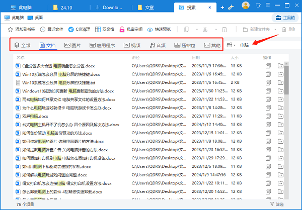Open 最近文件 recent files
The width and height of the screenshot is (302, 210).
tap(51, 30)
